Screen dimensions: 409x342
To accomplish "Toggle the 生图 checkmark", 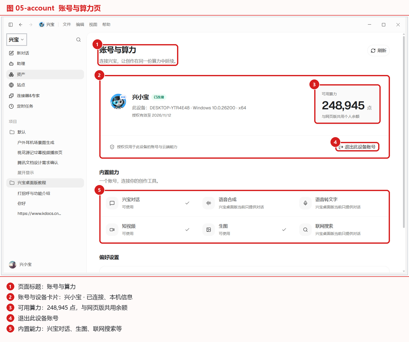I will point(284,230).
